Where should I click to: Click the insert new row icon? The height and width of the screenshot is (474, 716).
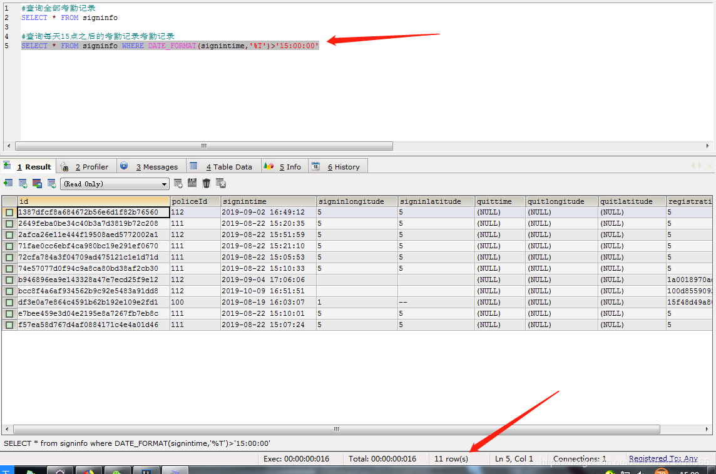(178, 183)
